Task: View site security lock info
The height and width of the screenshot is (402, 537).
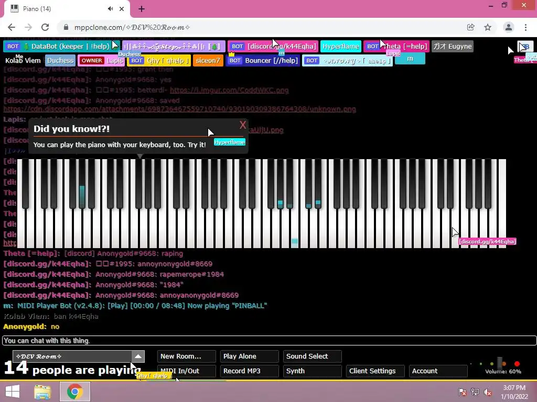Action: pyautogui.click(x=66, y=27)
